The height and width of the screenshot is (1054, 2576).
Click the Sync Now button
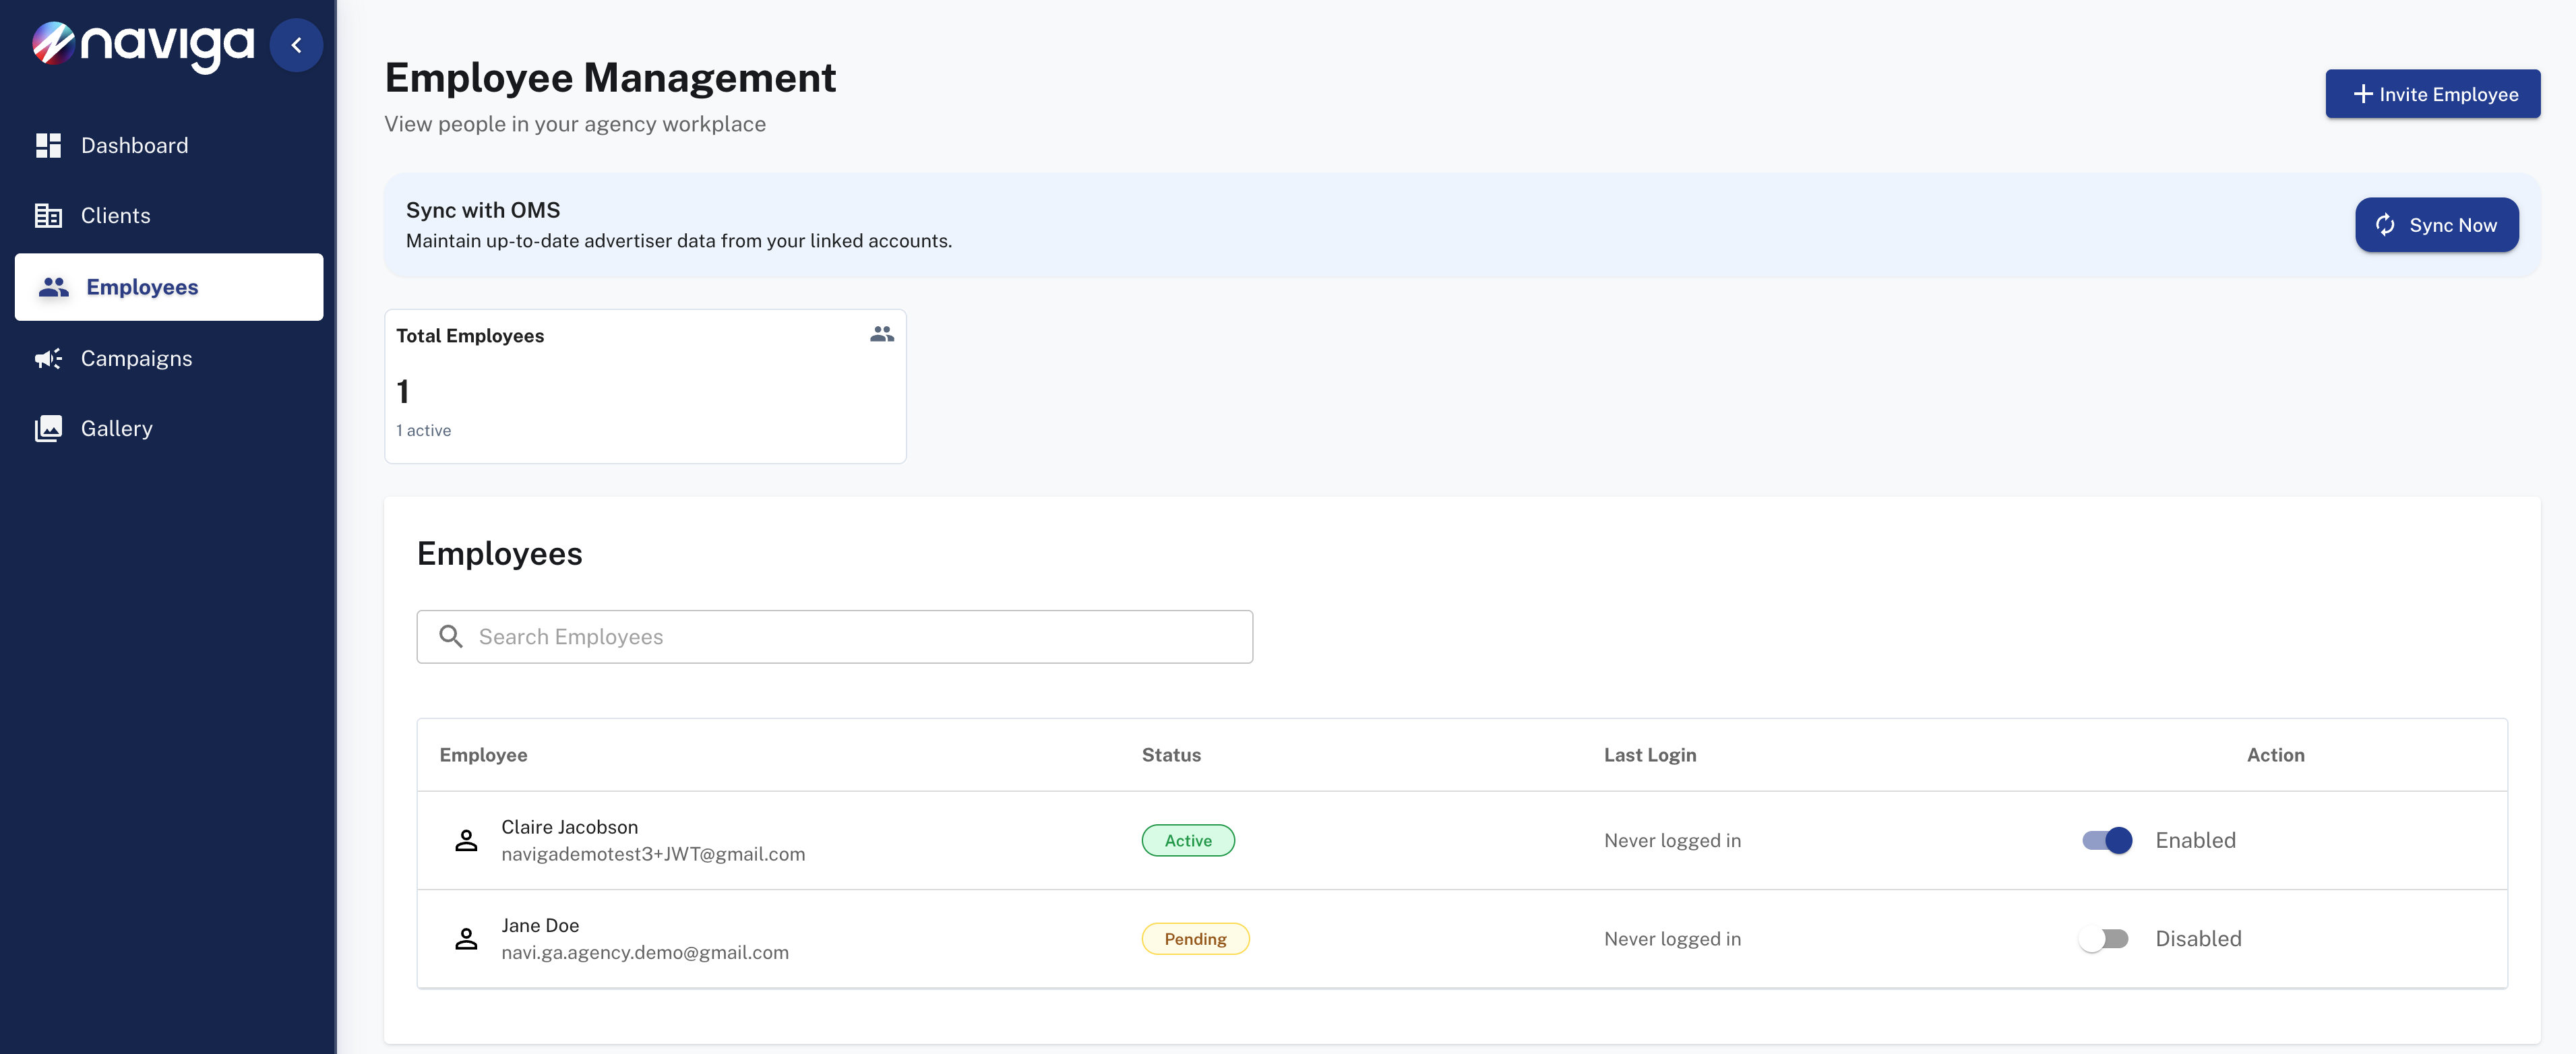(2436, 225)
